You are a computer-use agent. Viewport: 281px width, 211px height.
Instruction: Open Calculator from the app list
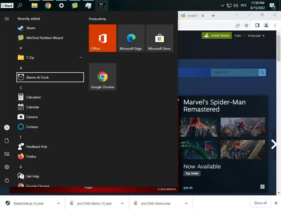[x=50, y=97]
